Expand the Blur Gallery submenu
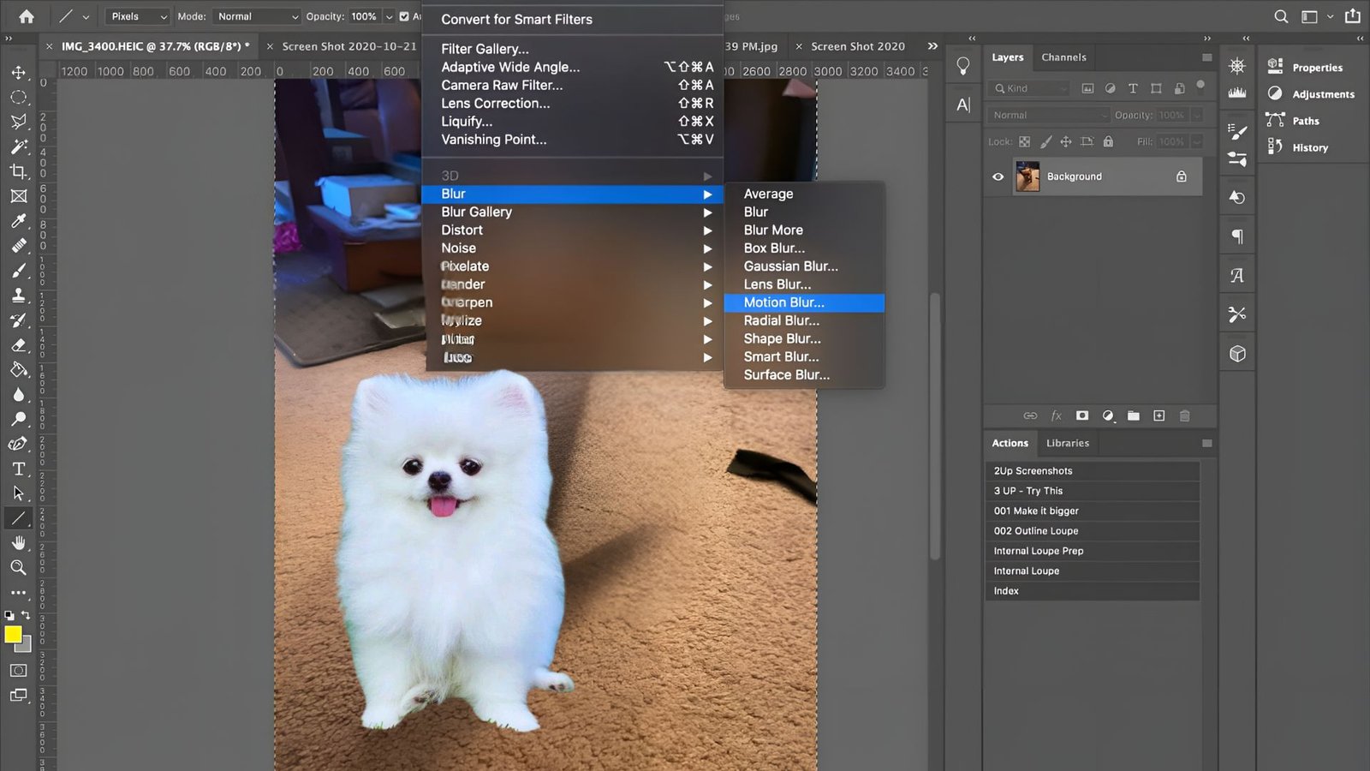The width and height of the screenshot is (1370, 771). click(573, 212)
